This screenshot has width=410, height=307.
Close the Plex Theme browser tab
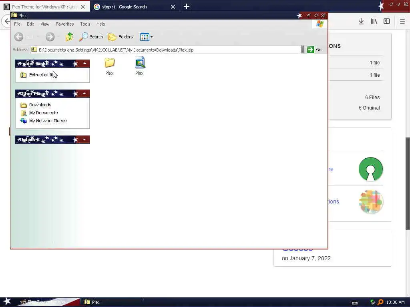pos(83,7)
